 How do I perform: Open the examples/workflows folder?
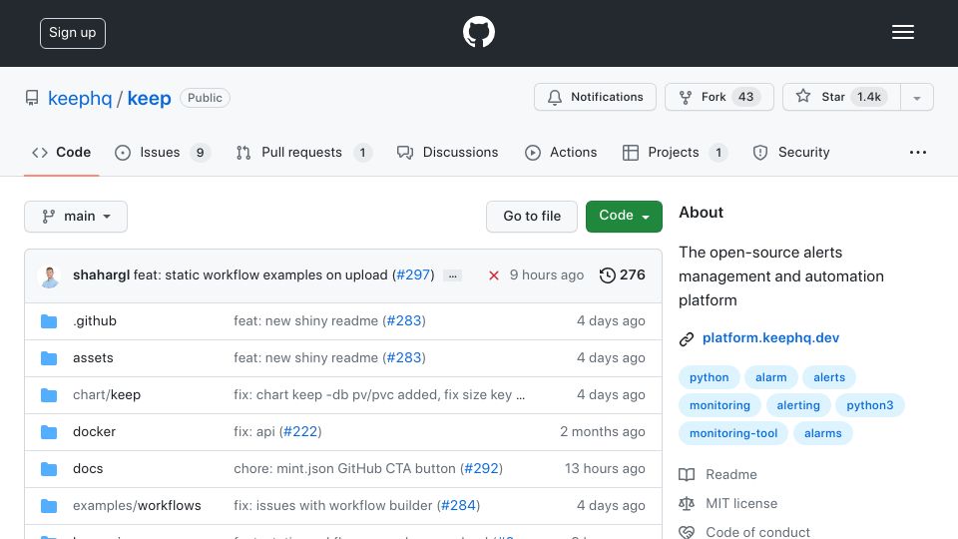tap(137, 505)
